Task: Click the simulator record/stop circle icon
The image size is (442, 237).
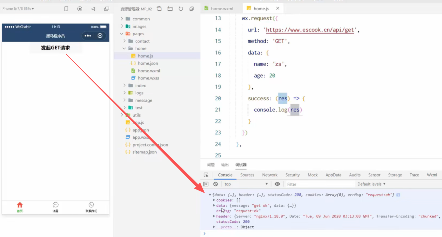Action: point(80,9)
